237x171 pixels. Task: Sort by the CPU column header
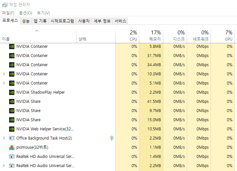(x=127, y=36)
